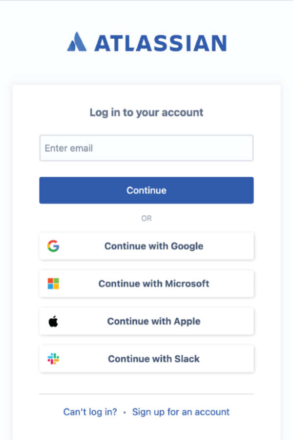Click the blue Continue button
The image size is (293, 440).
[146, 190]
